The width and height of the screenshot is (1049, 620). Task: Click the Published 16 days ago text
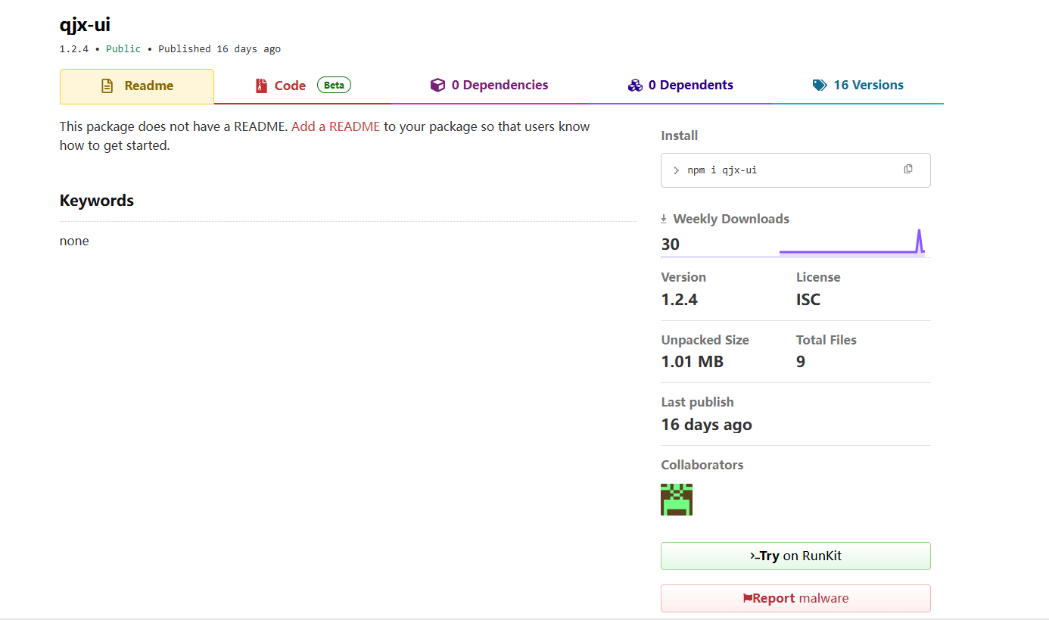click(219, 49)
